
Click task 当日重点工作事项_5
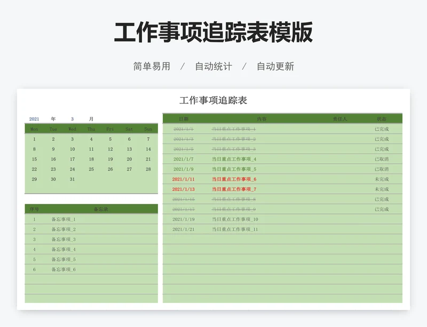[234, 169]
